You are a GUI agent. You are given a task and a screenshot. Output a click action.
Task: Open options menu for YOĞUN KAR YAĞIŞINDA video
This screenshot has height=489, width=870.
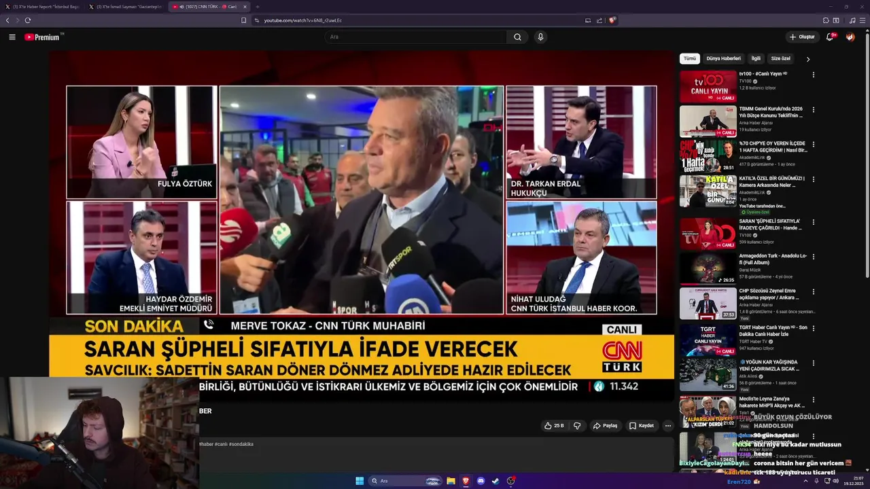(x=813, y=363)
